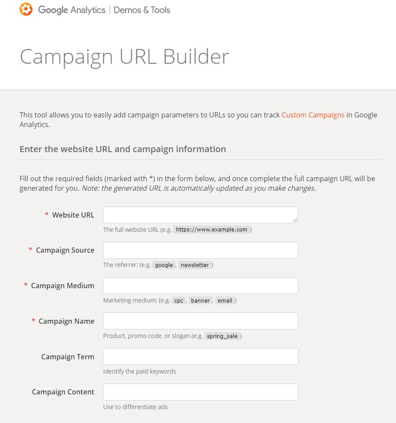Click the Campaign Name label text
The width and height of the screenshot is (396, 423).
[x=66, y=321]
